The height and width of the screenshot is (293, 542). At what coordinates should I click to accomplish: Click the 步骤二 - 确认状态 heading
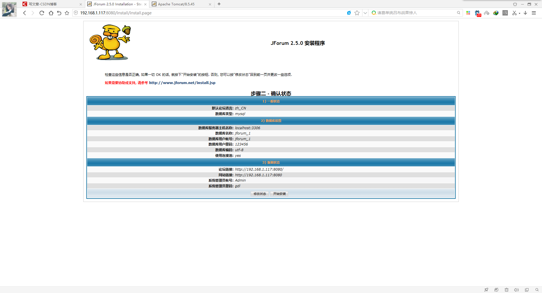click(271, 93)
